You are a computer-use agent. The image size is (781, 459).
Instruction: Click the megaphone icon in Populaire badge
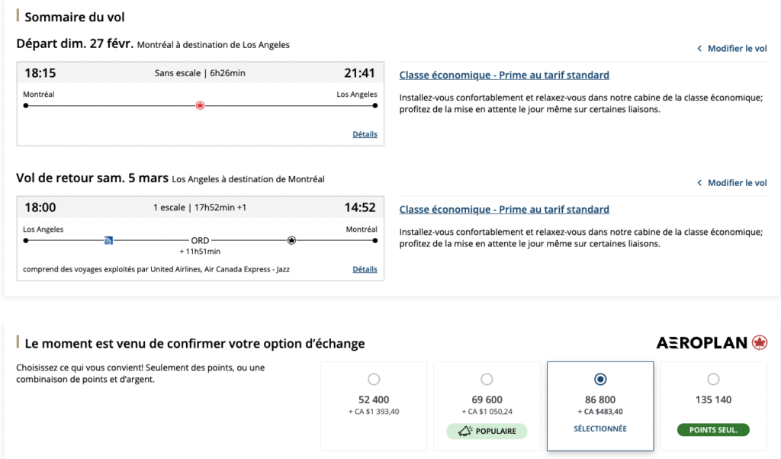coord(464,431)
